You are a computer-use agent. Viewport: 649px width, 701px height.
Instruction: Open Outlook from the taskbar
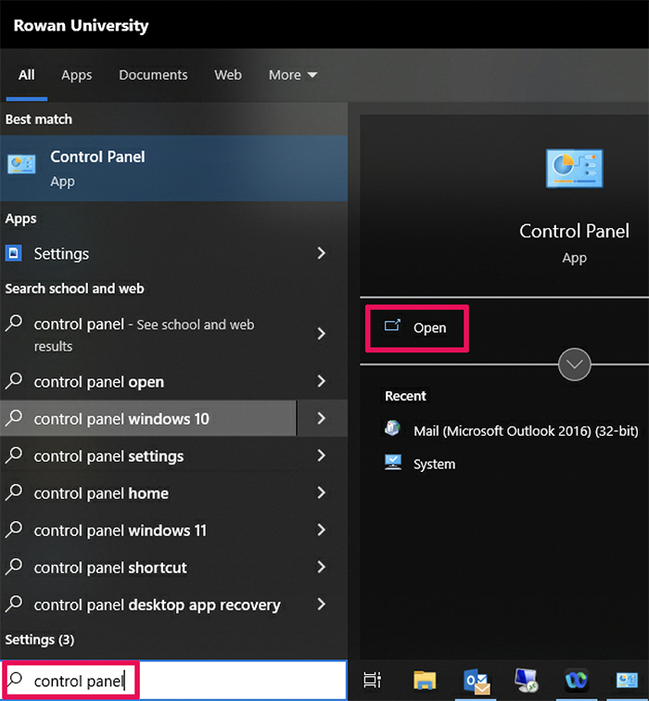coord(477,681)
